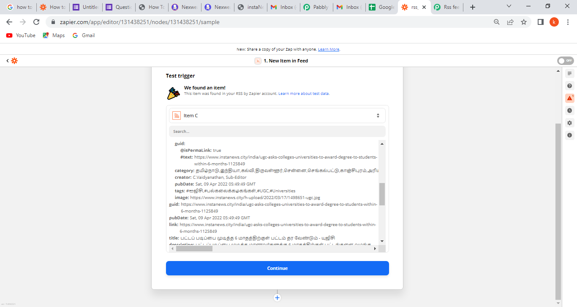577x307 pixels.
Task: Click the info details icon in sidebar
Action: coord(569,135)
